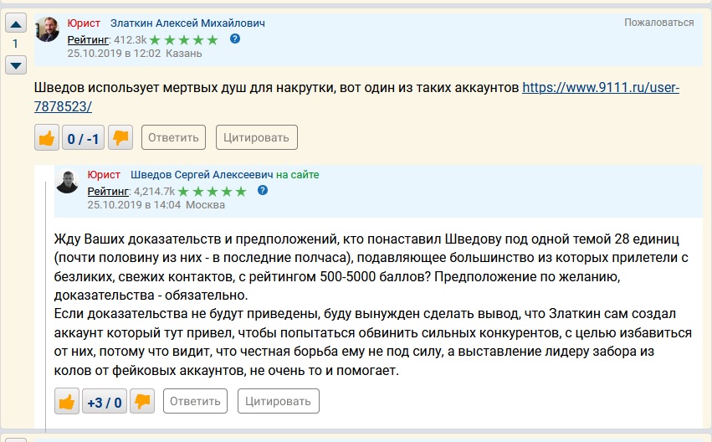Viewport: 712px width, 442px height.
Task: Click Пожаловаться to report the comment
Action: pyautogui.click(x=658, y=23)
